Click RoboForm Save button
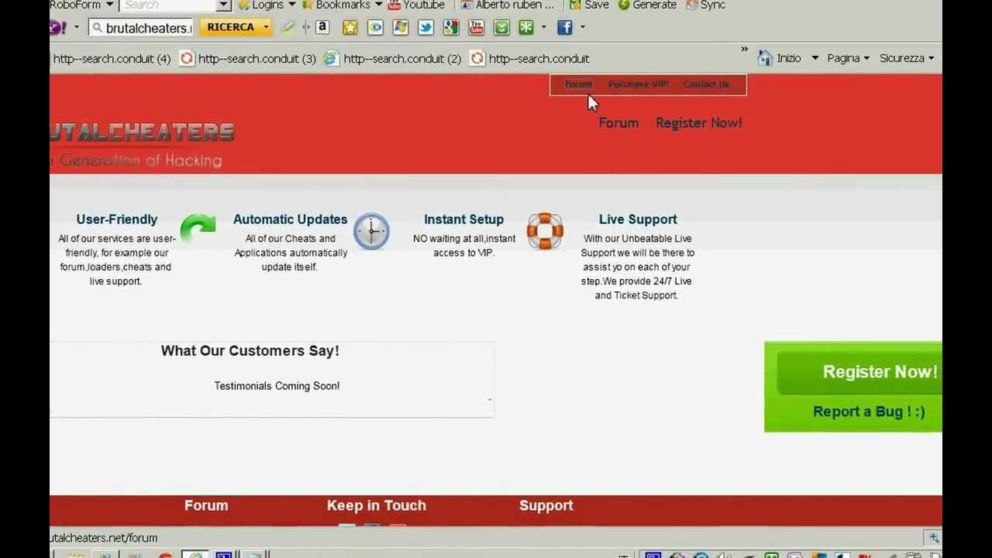Image resolution: width=992 pixels, height=558 pixels. 589,5
